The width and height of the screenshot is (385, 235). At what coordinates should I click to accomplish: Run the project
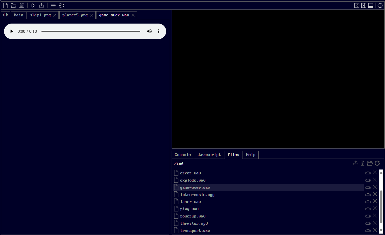[x=33, y=5]
